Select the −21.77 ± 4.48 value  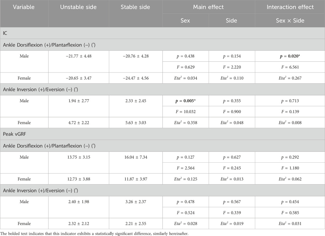click(x=79, y=56)
